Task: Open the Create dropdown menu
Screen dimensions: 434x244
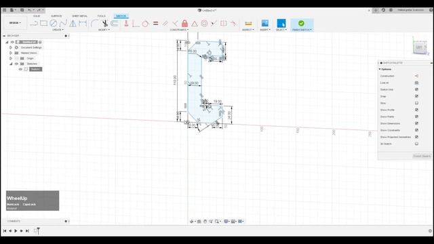Action: 58,30
